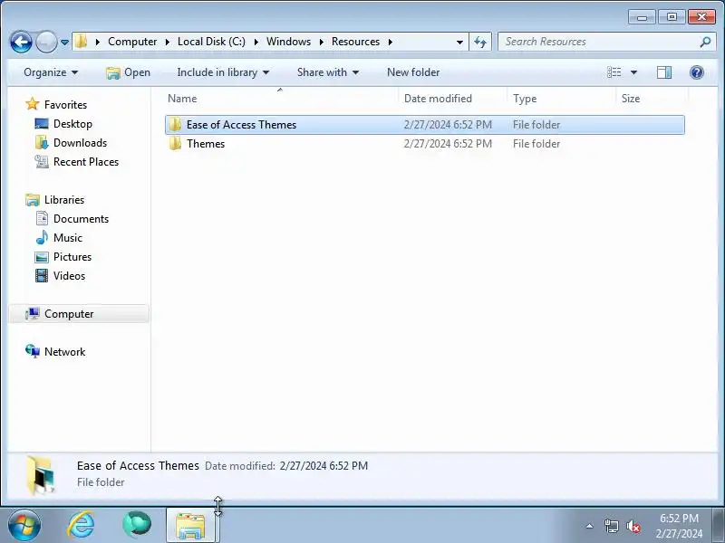This screenshot has height=543, width=725.
Task: Toggle the preview pane
Action: (x=664, y=72)
